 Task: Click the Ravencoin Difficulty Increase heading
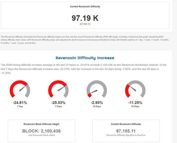[x=85, y=58]
